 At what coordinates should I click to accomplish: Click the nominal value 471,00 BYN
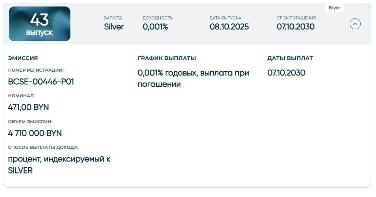28,107
